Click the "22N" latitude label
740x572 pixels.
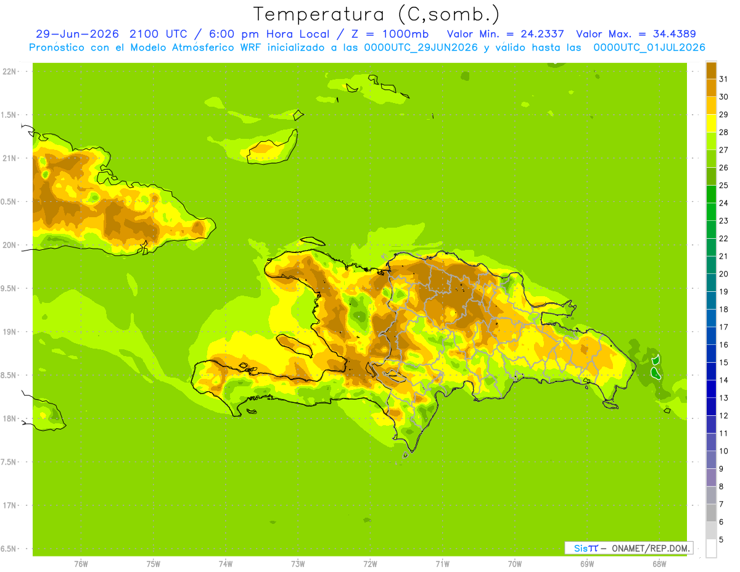click(9, 72)
